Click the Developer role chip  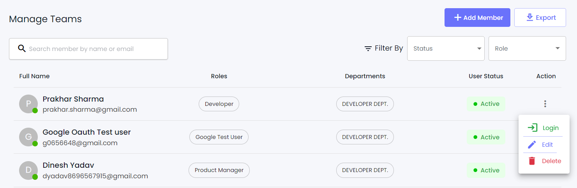pyautogui.click(x=219, y=104)
